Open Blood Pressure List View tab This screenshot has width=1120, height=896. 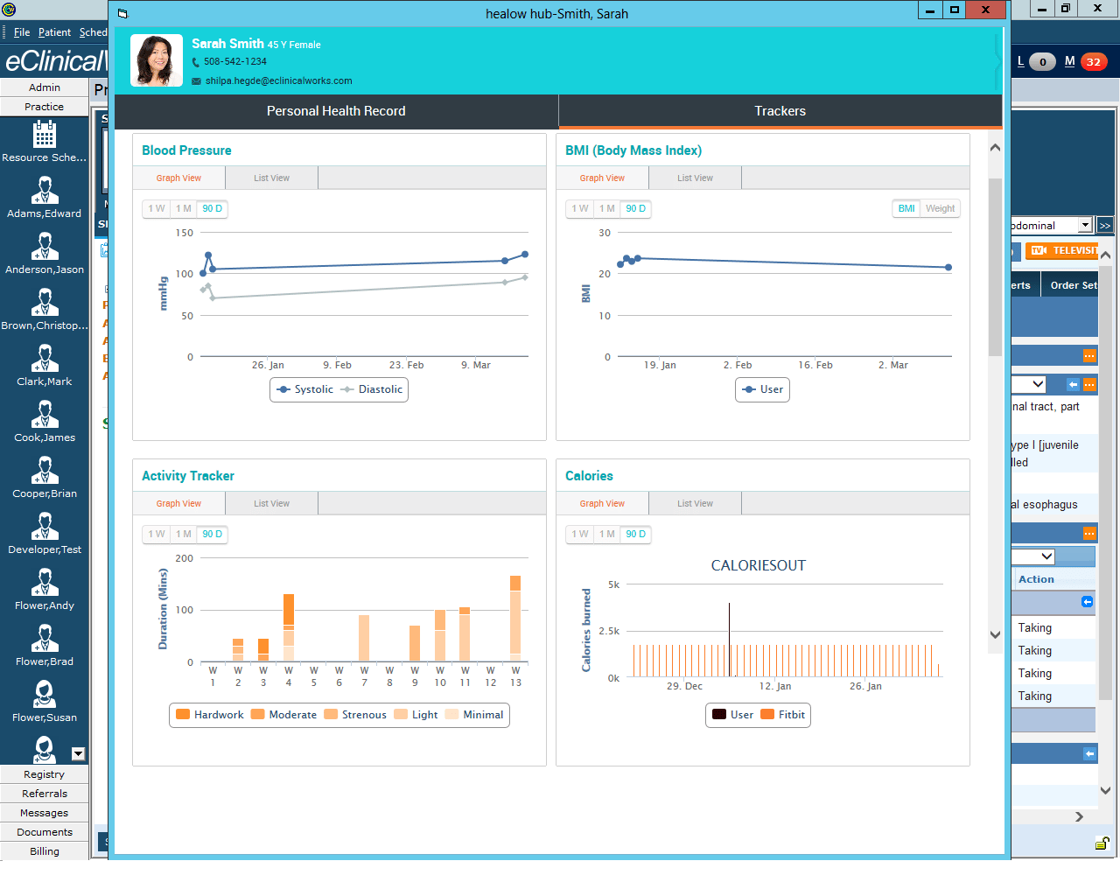pyautogui.click(x=271, y=178)
